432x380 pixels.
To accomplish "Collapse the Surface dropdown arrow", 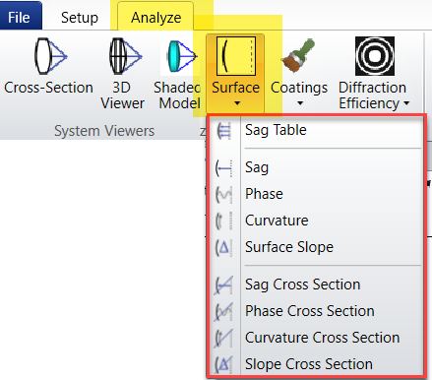I will (237, 103).
